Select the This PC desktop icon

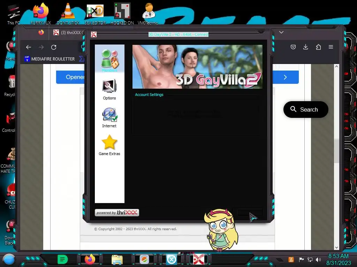tap(14, 15)
